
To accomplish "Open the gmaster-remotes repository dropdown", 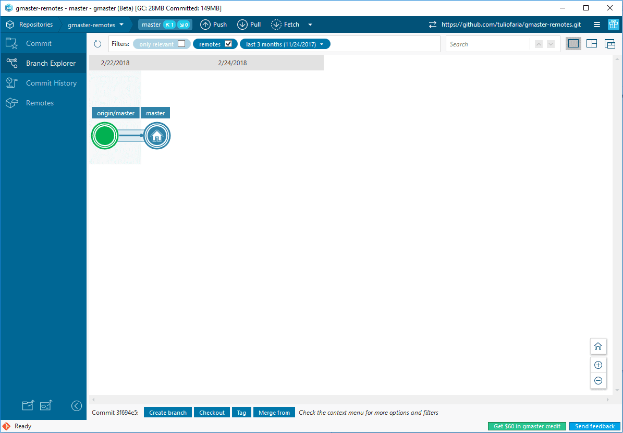I will coord(96,25).
